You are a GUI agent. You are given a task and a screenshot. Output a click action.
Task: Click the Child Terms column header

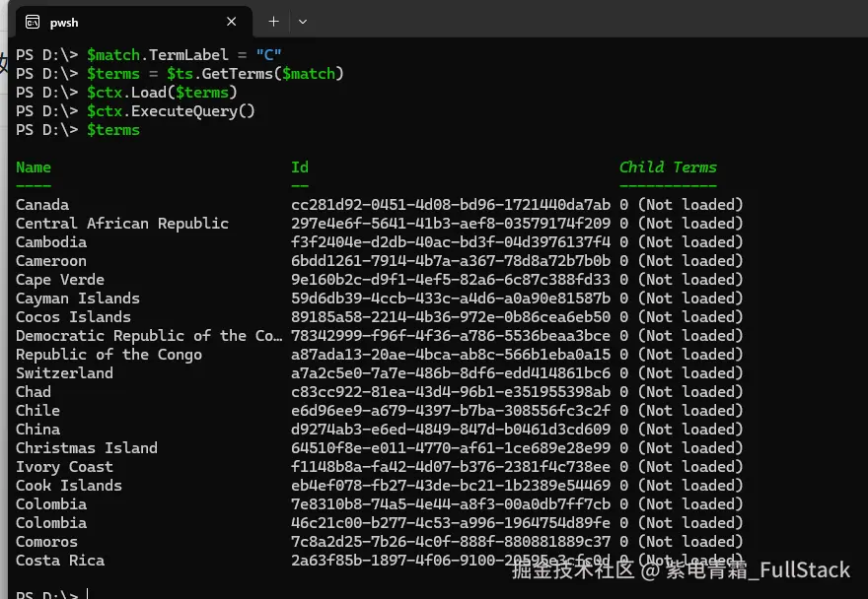668,167
